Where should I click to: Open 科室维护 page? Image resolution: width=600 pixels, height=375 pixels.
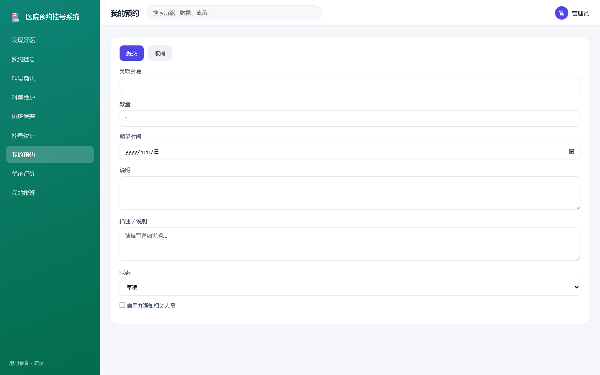(50, 97)
